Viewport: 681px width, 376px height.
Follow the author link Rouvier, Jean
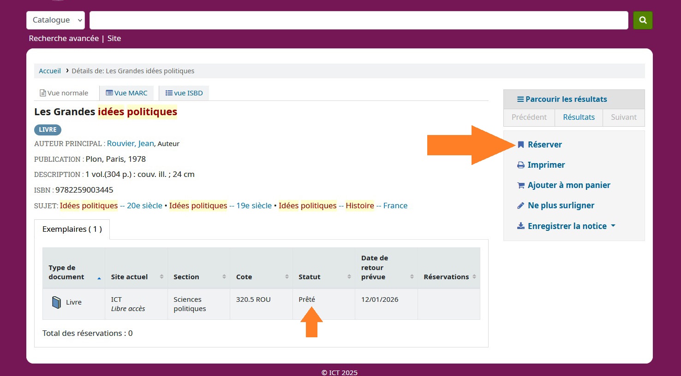pyautogui.click(x=130, y=143)
